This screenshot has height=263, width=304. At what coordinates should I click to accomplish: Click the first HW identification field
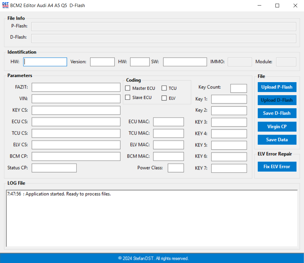[x=45, y=62]
